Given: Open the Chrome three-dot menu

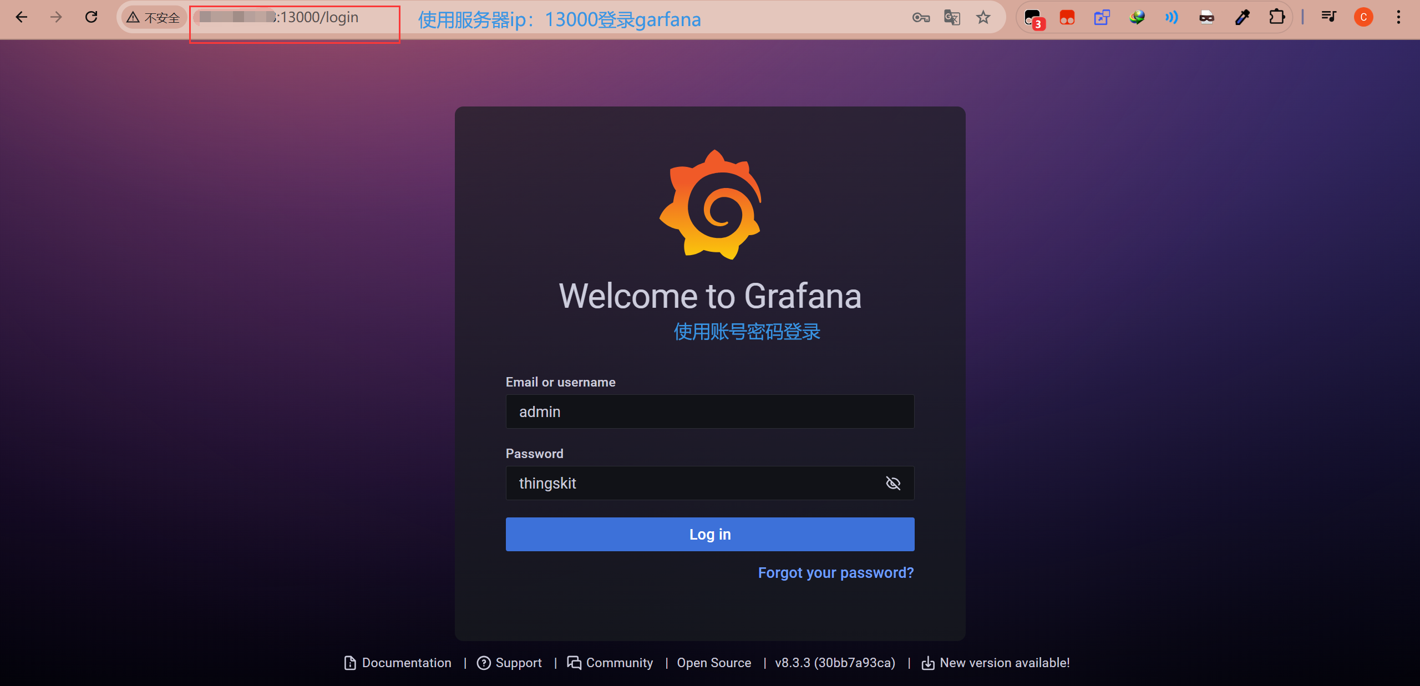Looking at the screenshot, I should pyautogui.click(x=1398, y=17).
